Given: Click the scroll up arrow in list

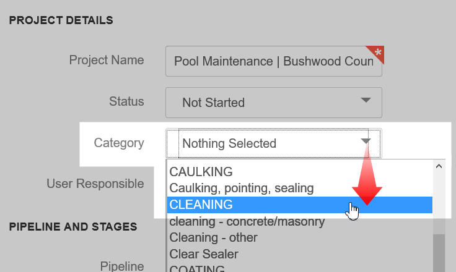Looking at the screenshot, I should pyautogui.click(x=439, y=166).
